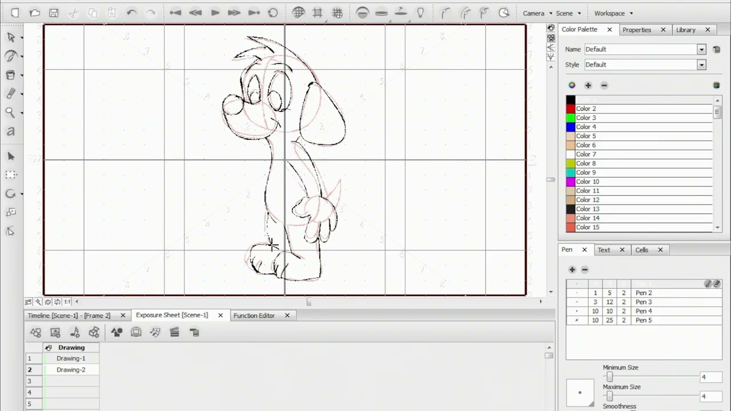Click the flat disc icon in top toolbar
The width and height of the screenshot is (731, 411).
click(381, 13)
